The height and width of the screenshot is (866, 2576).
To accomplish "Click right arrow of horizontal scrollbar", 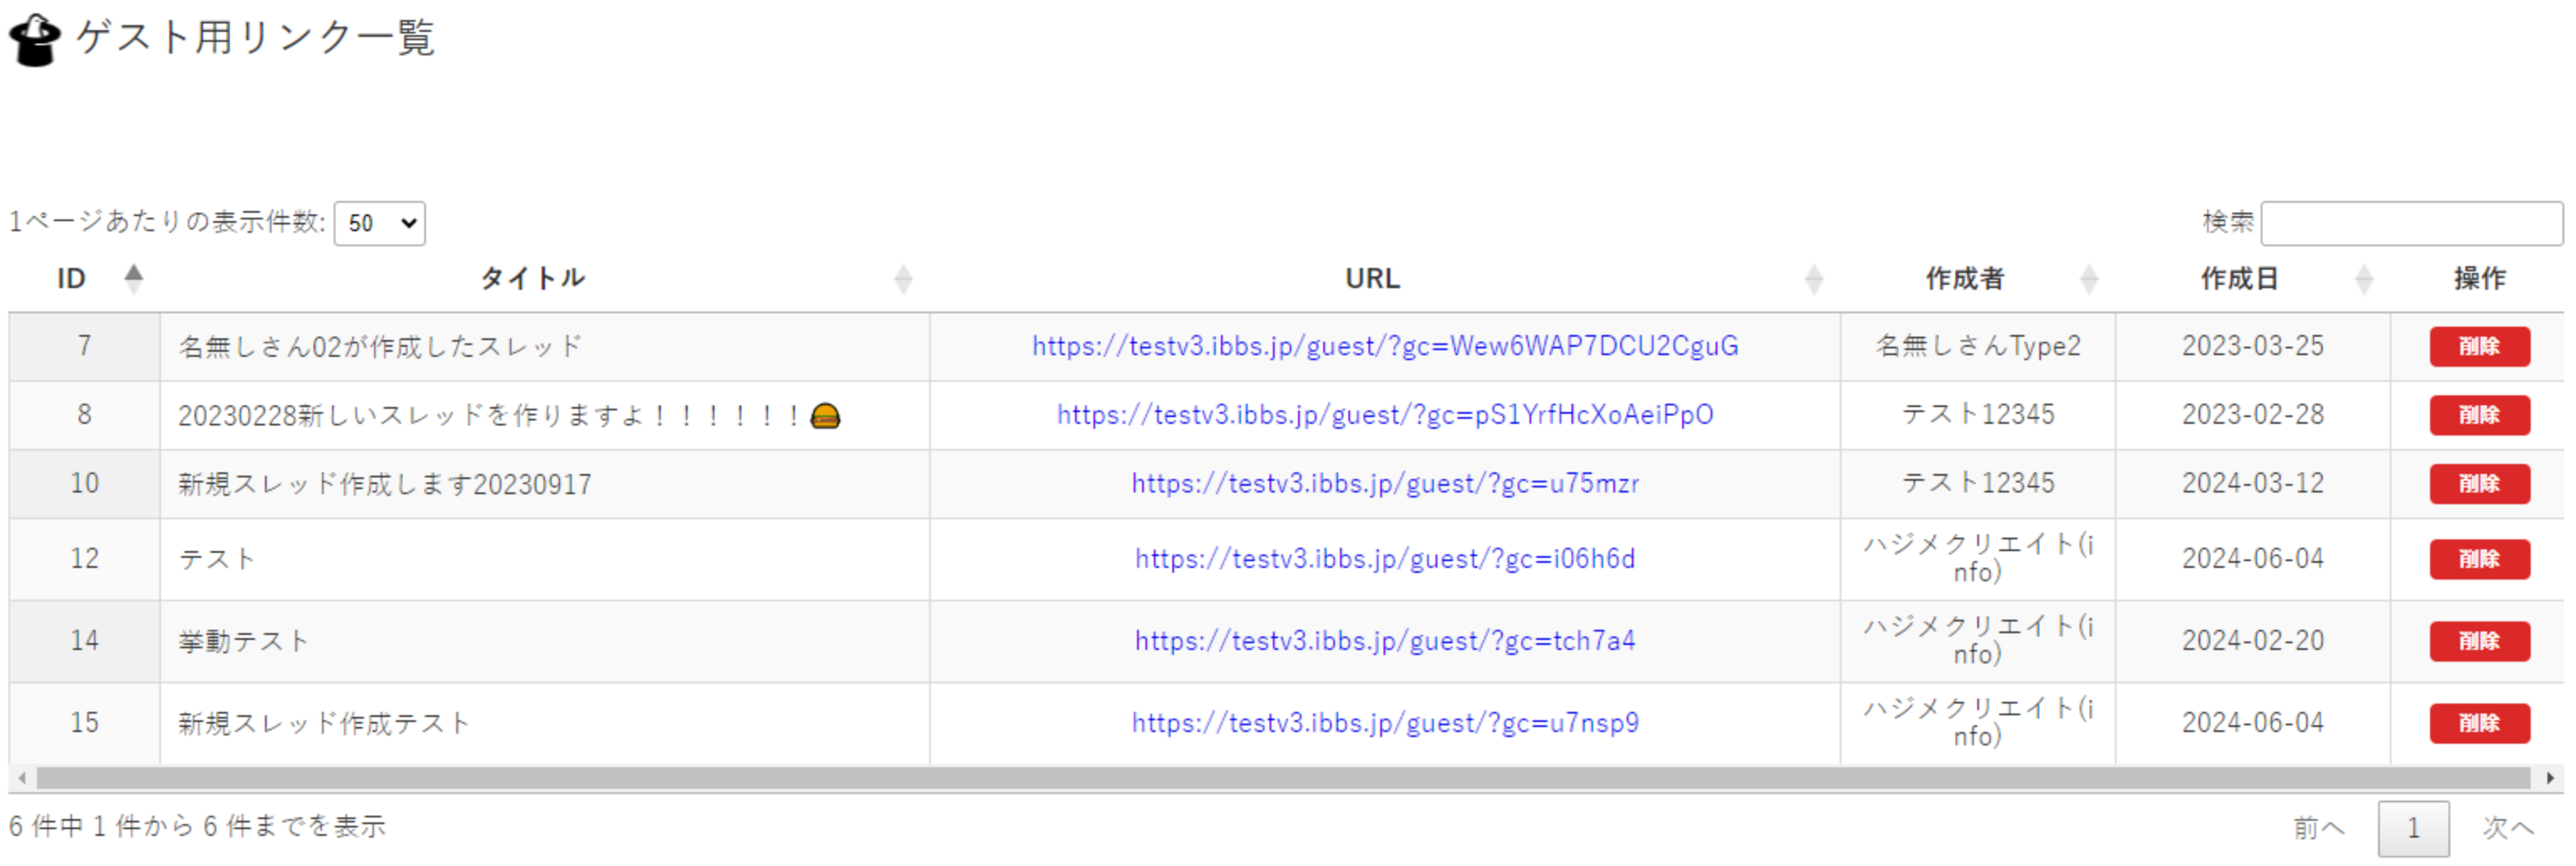I will (2549, 777).
